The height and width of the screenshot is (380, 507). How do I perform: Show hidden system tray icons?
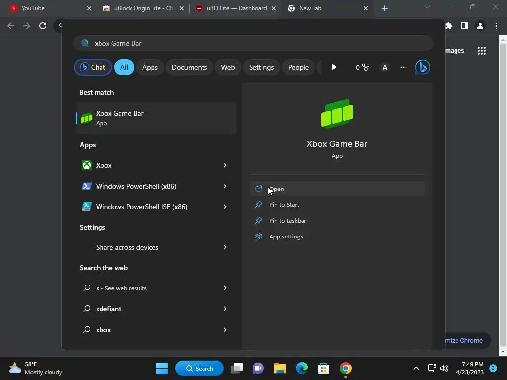pyautogui.click(x=416, y=368)
